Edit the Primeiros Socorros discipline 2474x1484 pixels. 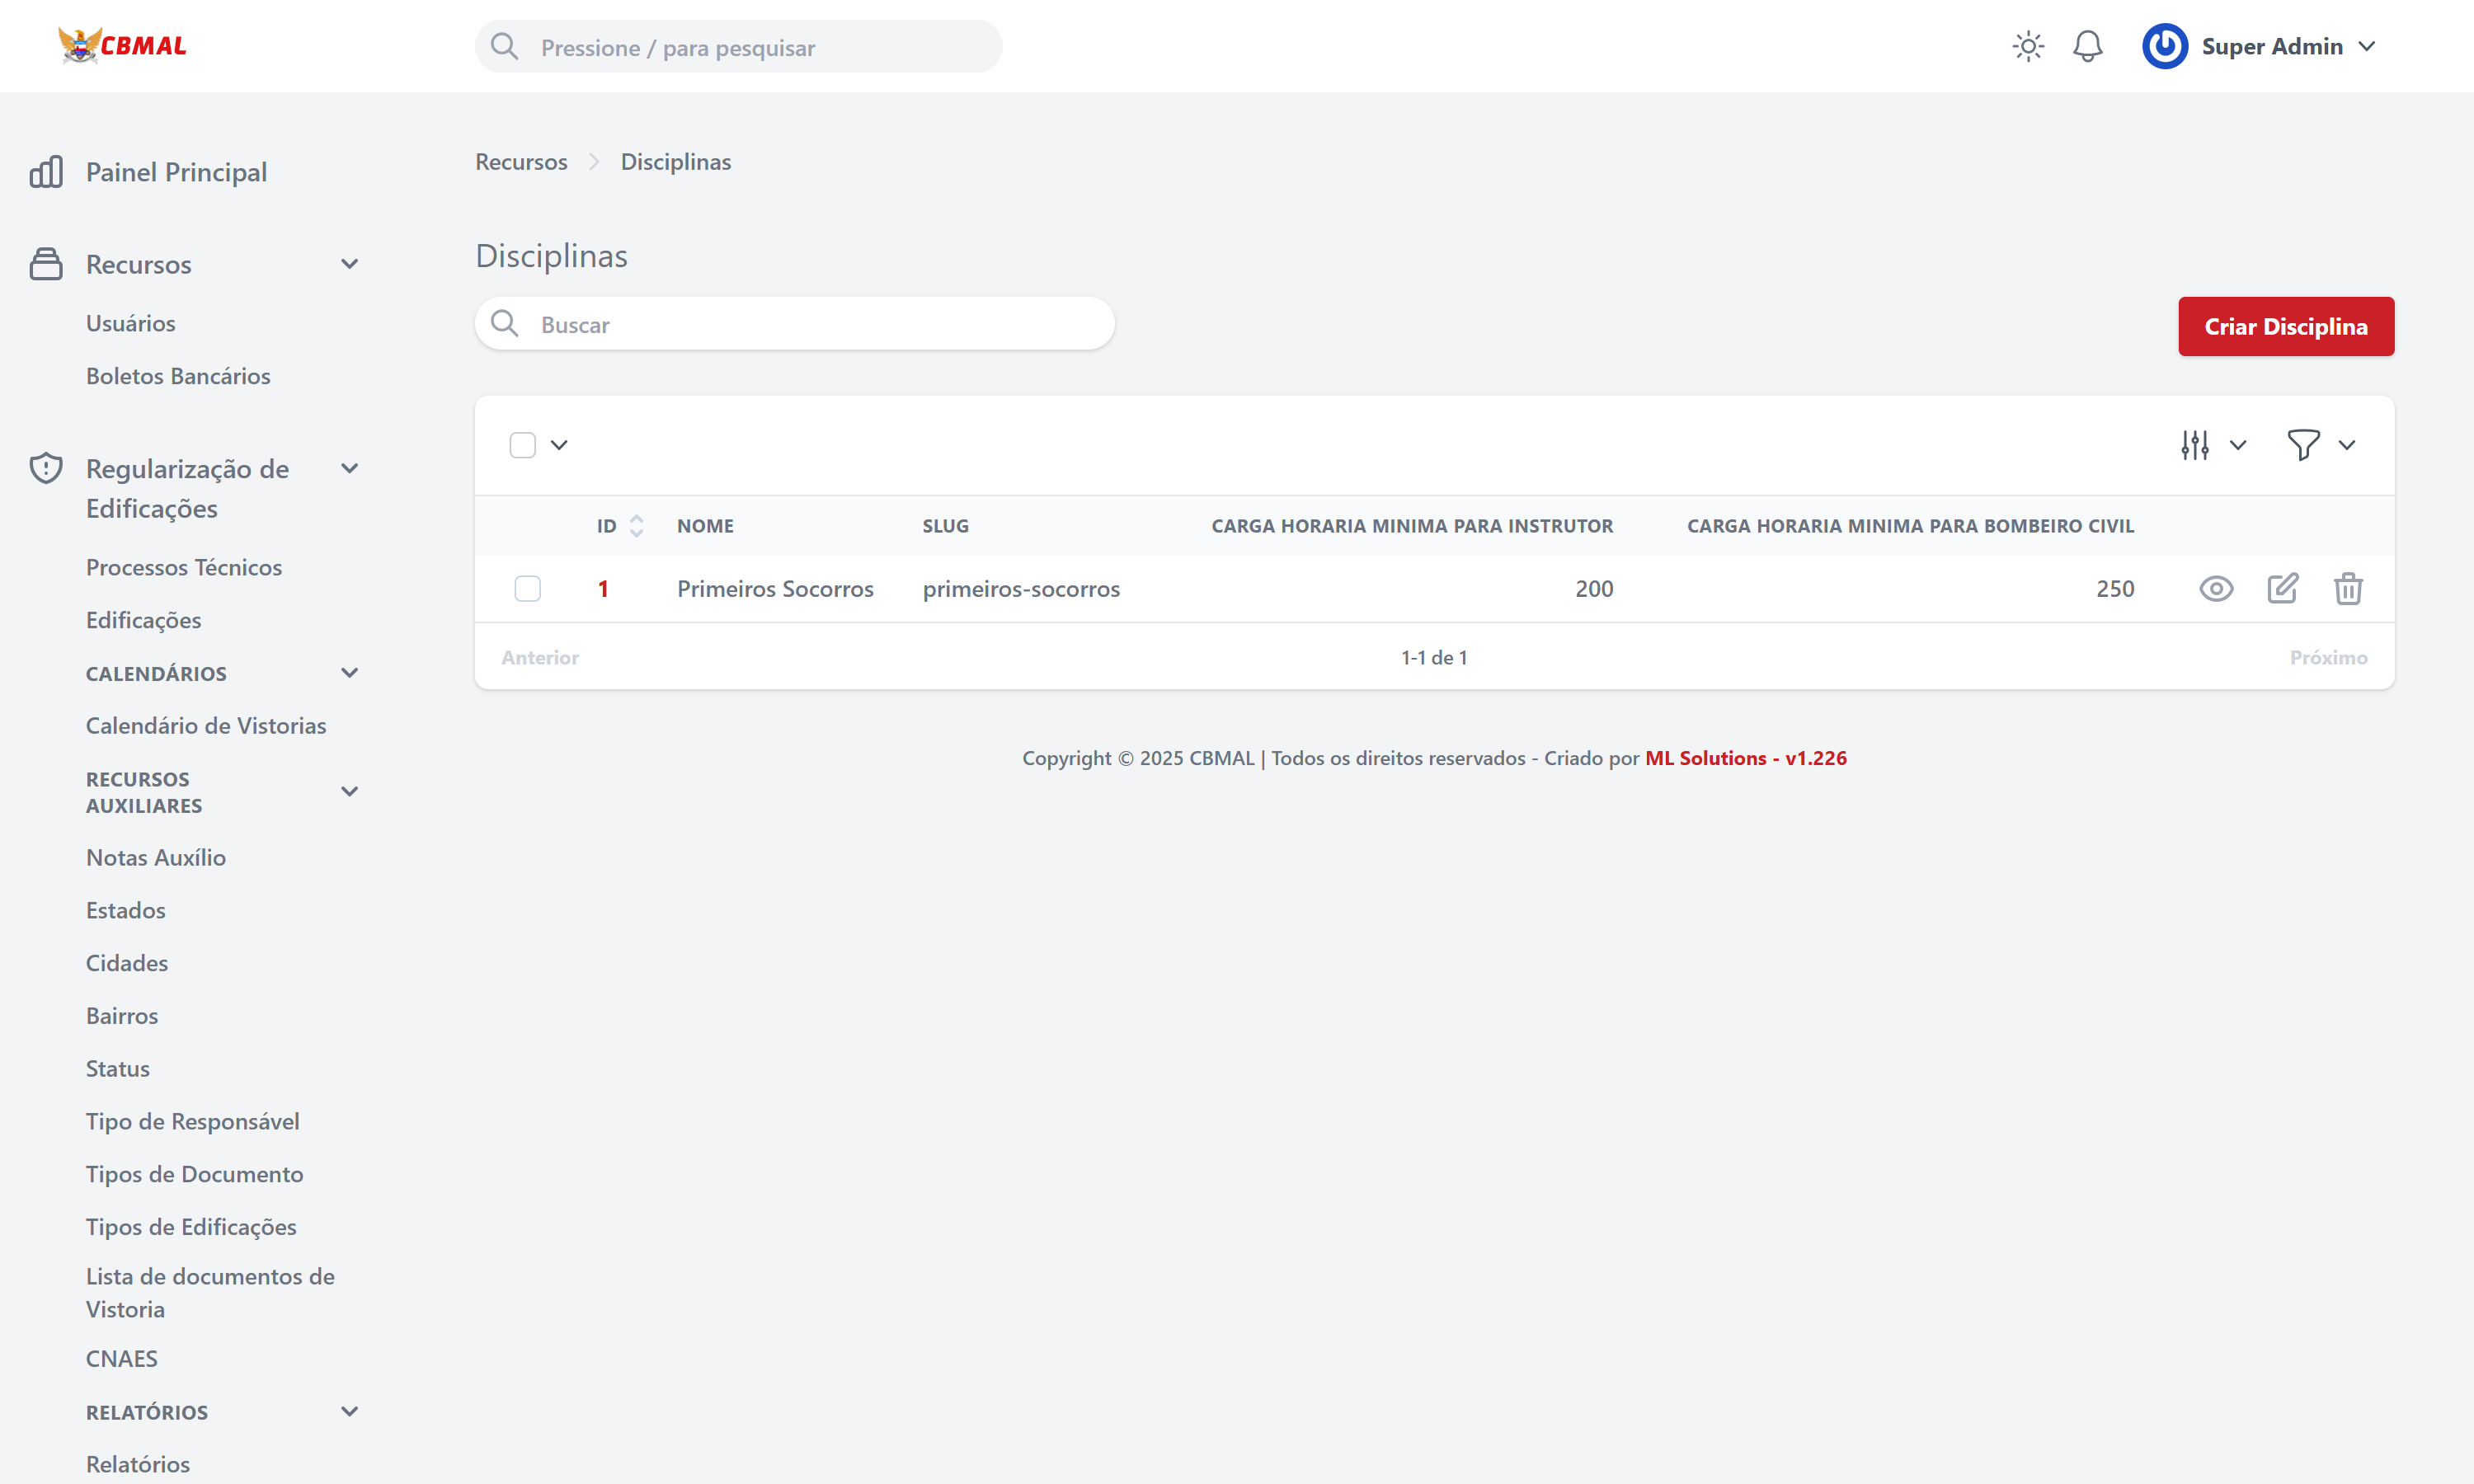click(x=2282, y=589)
